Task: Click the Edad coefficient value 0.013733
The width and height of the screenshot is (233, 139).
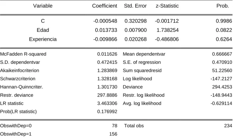Action: tap(106, 30)
